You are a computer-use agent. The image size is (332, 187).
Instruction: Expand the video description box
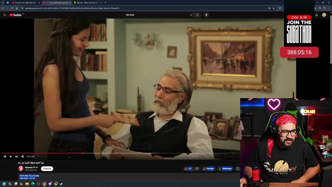coord(129,177)
